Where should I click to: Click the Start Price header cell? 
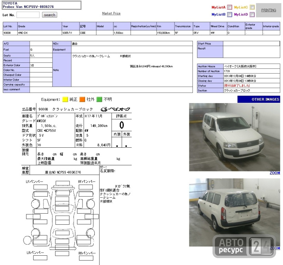(x=210, y=43)
